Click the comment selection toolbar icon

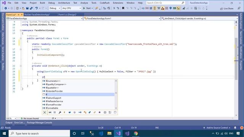coord(114,8)
